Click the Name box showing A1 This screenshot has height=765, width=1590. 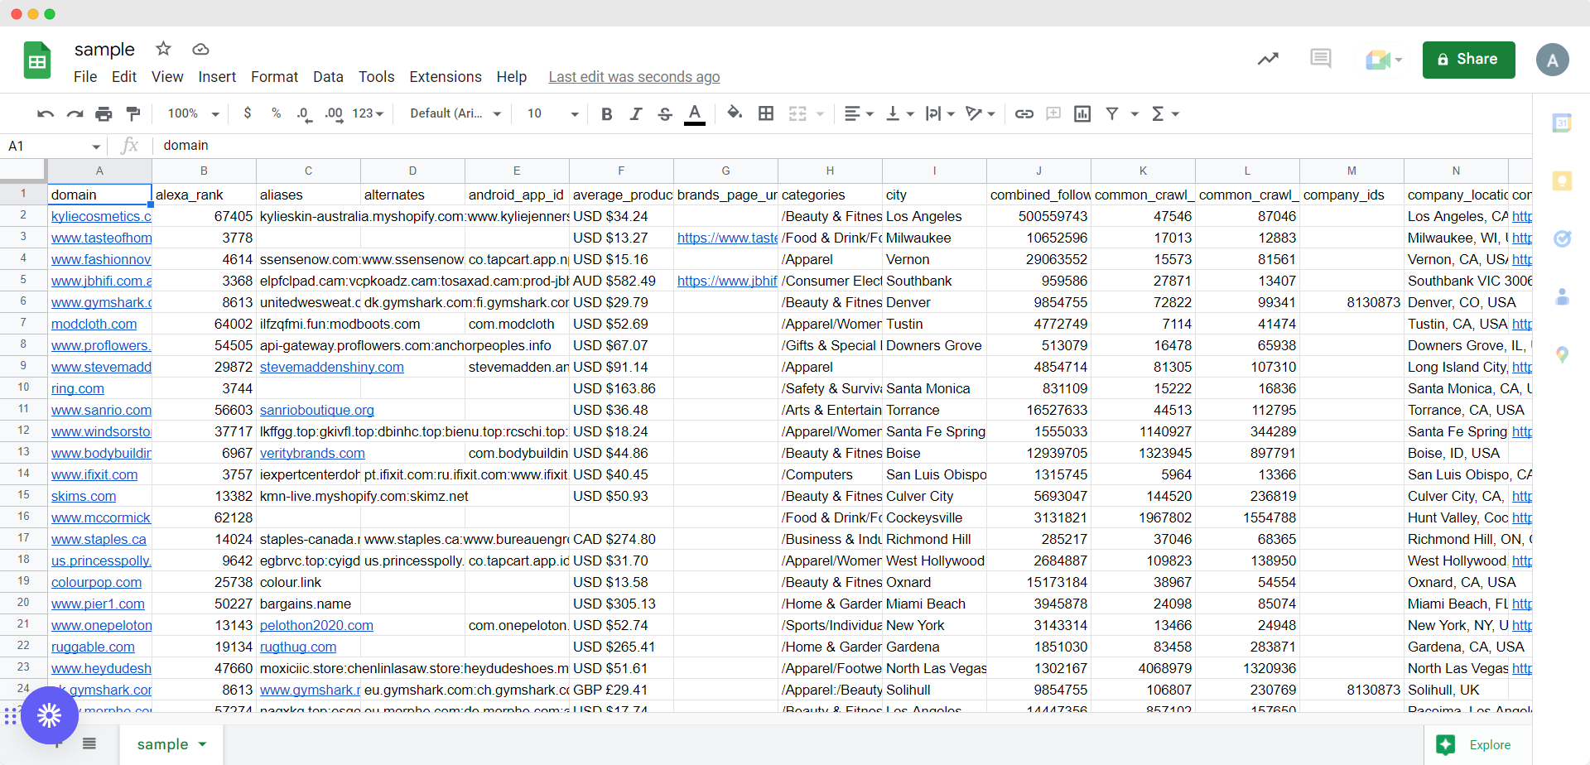pyautogui.click(x=54, y=146)
